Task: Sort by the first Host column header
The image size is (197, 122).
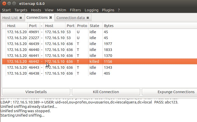Action: point(17,26)
